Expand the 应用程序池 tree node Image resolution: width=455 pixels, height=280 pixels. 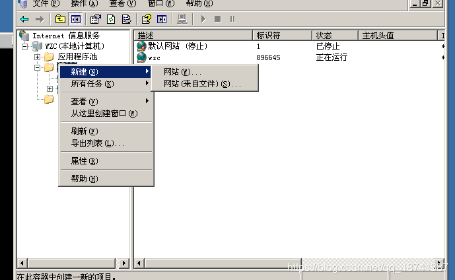coord(37,57)
